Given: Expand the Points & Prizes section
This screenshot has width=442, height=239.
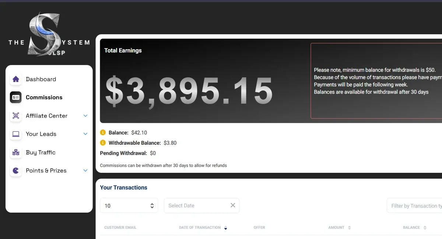Looking at the screenshot, I should tap(85, 170).
